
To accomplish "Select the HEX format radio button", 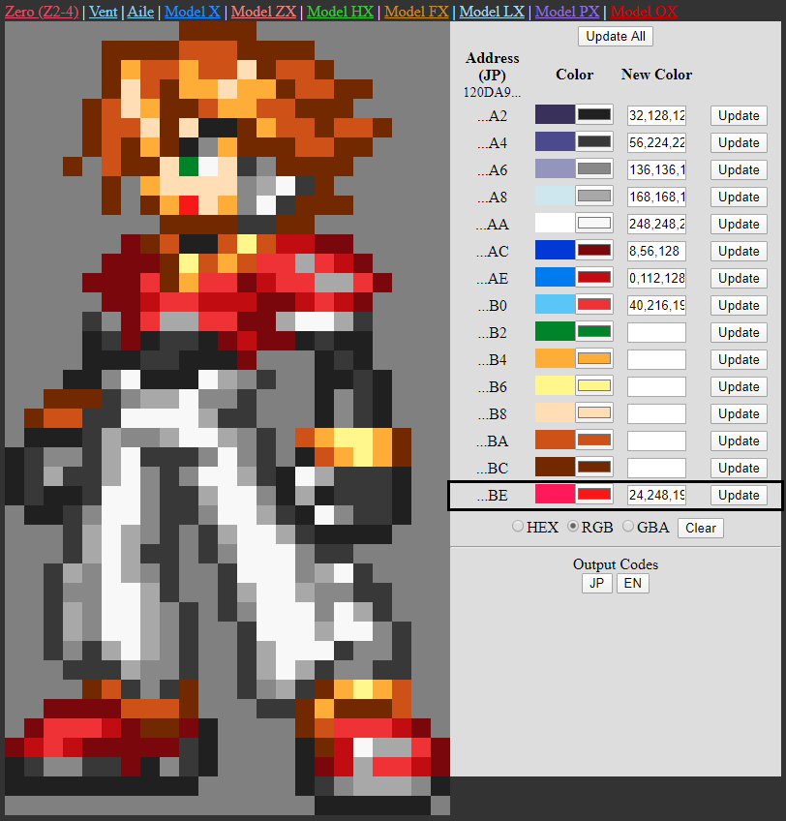I will coord(517,526).
